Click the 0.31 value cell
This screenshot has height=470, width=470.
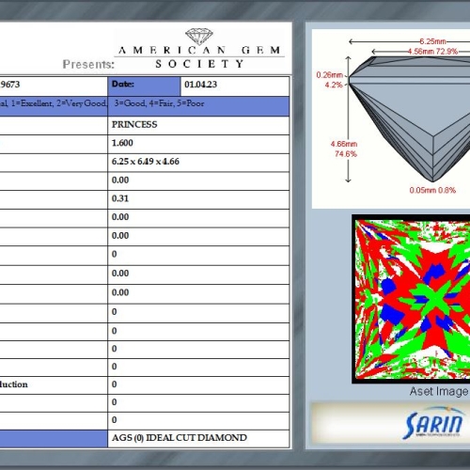(198, 199)
